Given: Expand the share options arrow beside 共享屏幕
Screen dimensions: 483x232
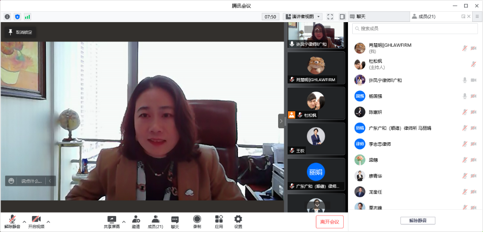Looking at the screenshot, I should pyautogui.click(x=124, y=222).
